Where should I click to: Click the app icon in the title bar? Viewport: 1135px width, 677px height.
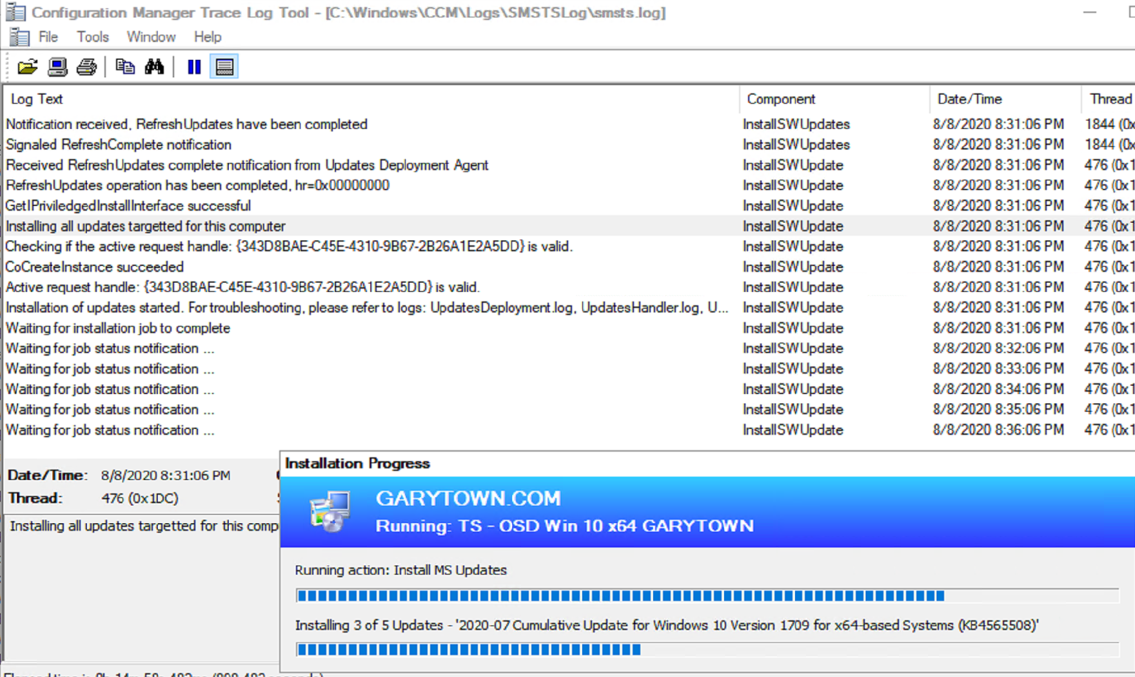[x=15, y=12]
